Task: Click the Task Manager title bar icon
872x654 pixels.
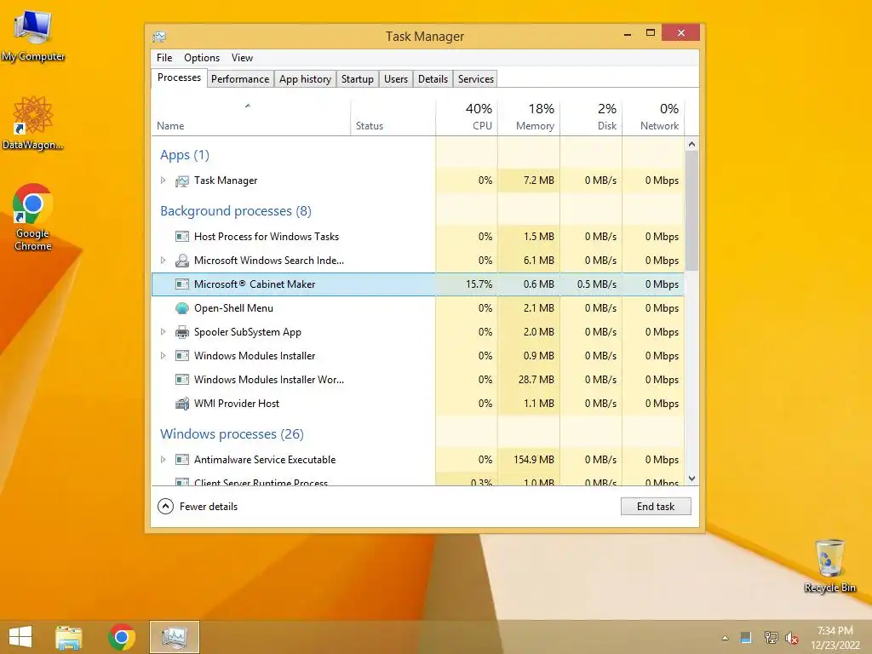Action: [x=159, y=37]
